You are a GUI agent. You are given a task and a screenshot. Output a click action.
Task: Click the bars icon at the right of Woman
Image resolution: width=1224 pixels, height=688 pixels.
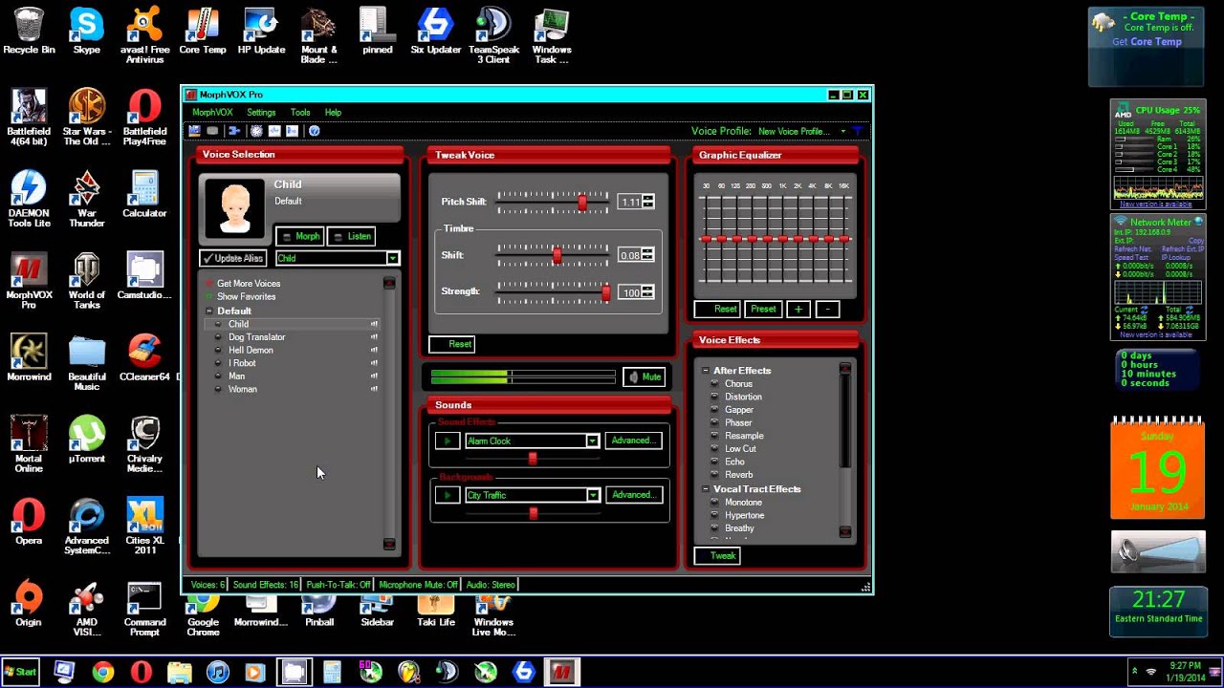click(374, 389)
